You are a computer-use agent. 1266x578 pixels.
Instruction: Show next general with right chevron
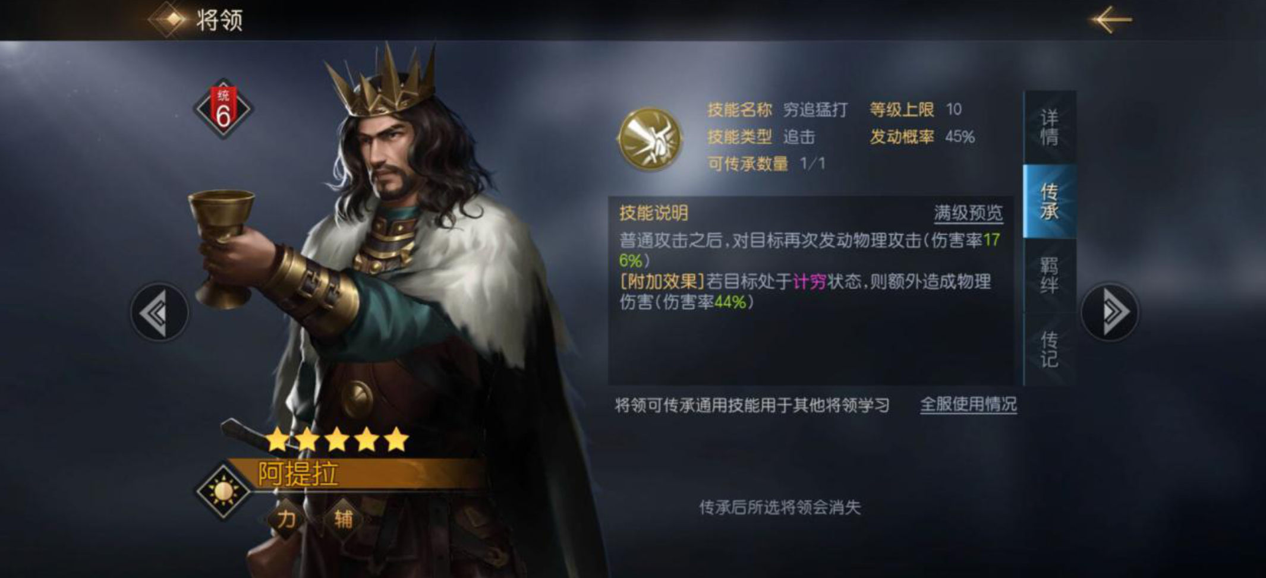coord(1110,312)
